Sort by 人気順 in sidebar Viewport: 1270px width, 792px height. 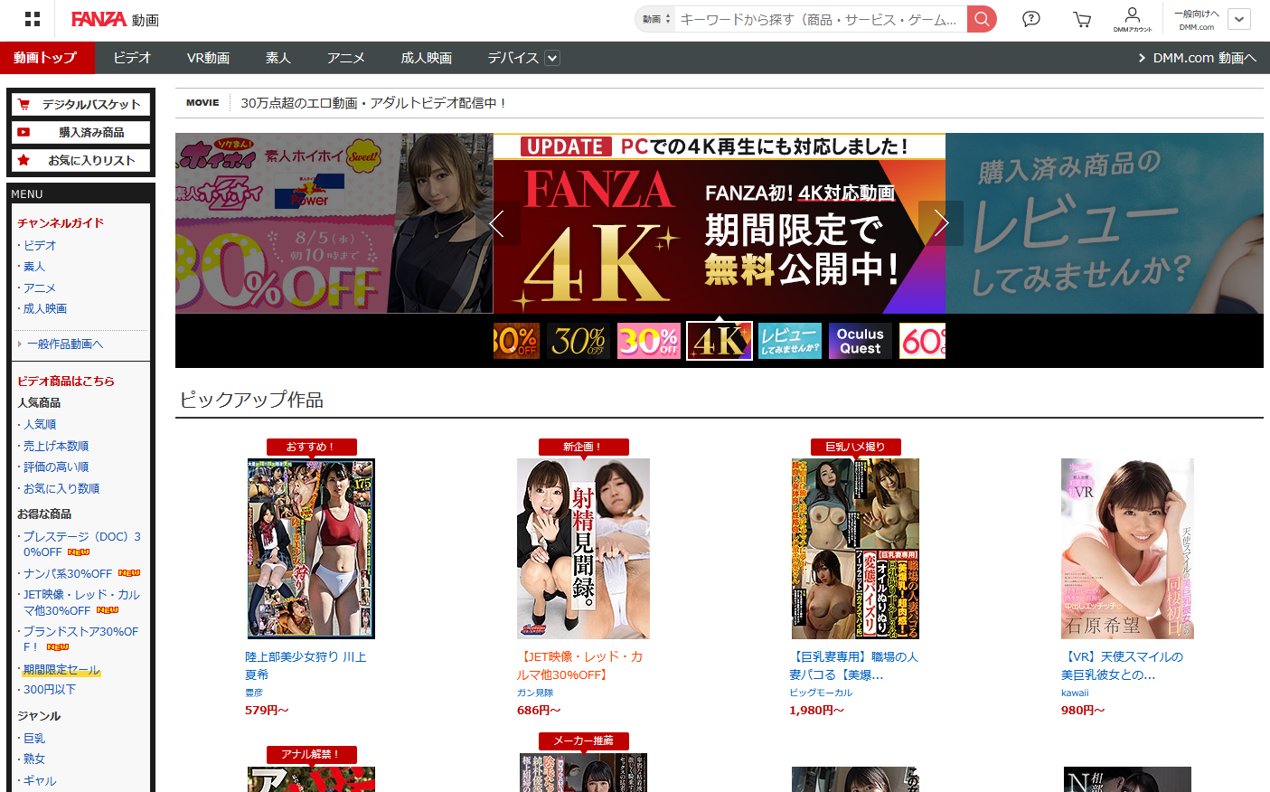(x=40, y=424)
